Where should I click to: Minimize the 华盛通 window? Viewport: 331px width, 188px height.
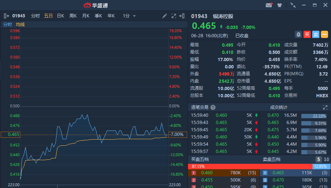pos(304,5)
